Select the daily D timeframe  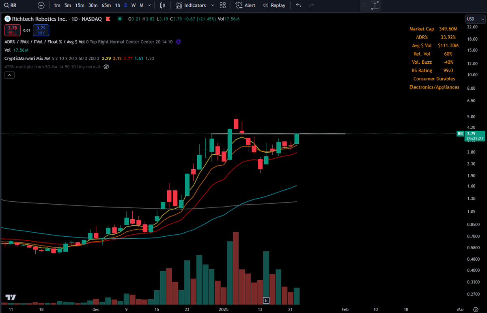coord(126,5)
